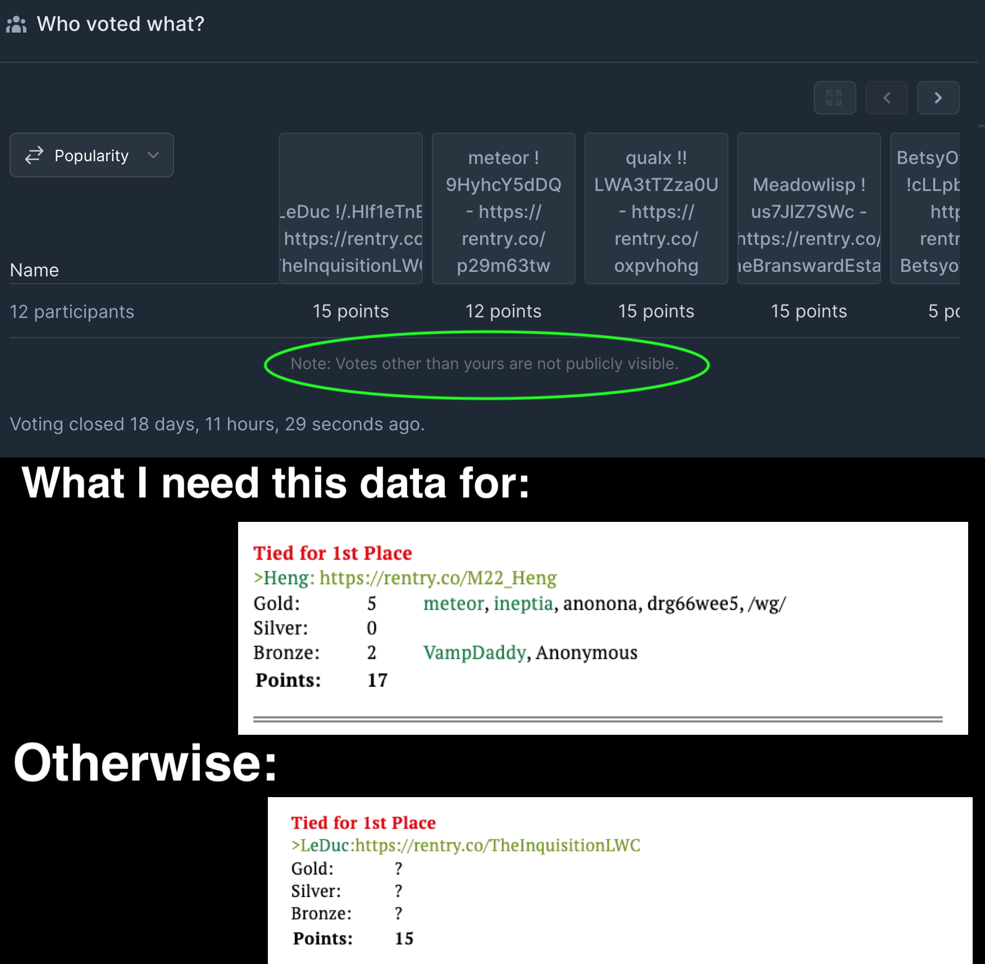Click 15 points under LeDuc
The image size is (985, 964).
pos(351,311)
